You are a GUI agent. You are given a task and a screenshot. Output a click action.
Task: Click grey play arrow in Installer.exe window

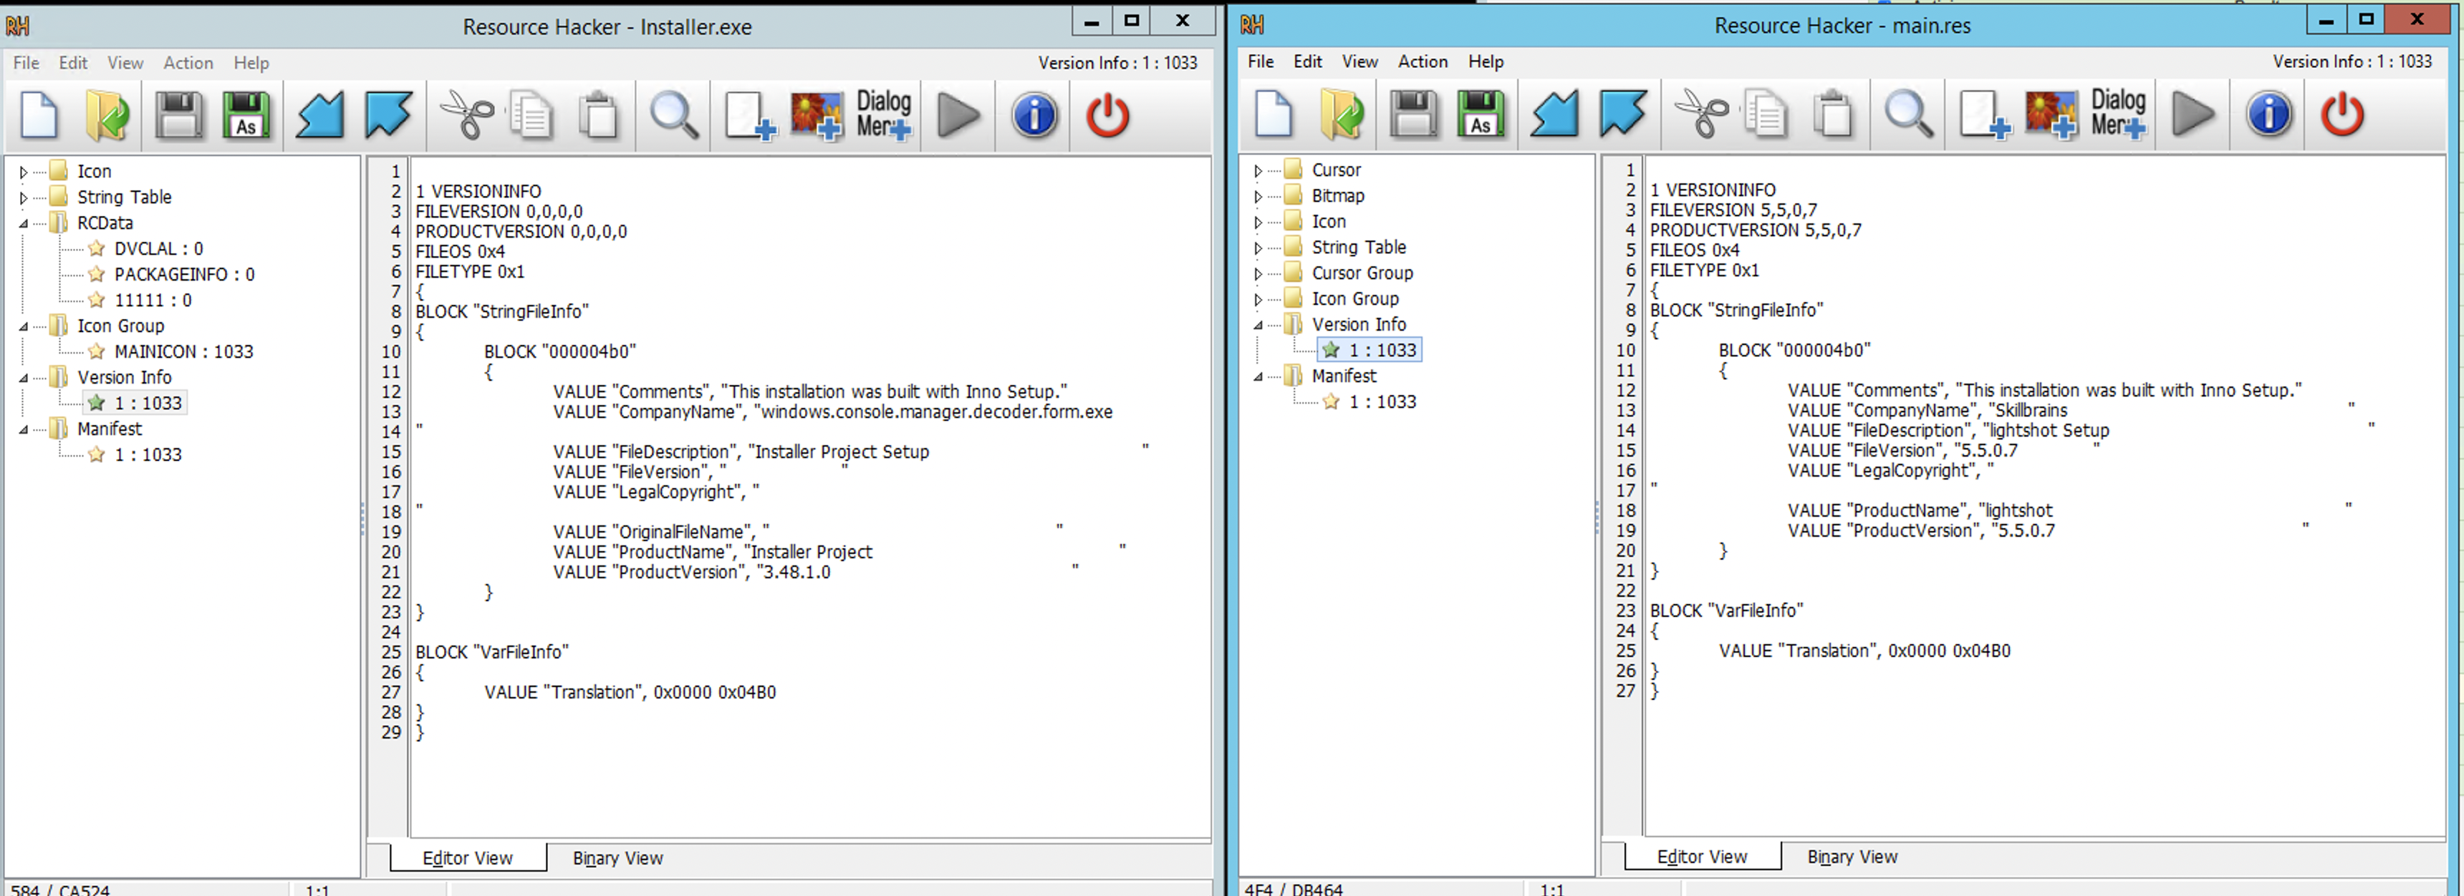(x=958, y=116)
